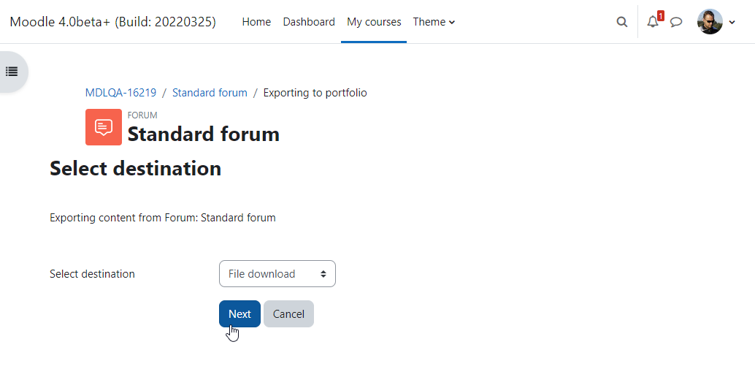This screenshot has height=369, width=755.
Task: Open the MDLQA-16219 breadcrumb link
Action: [121, 93]
